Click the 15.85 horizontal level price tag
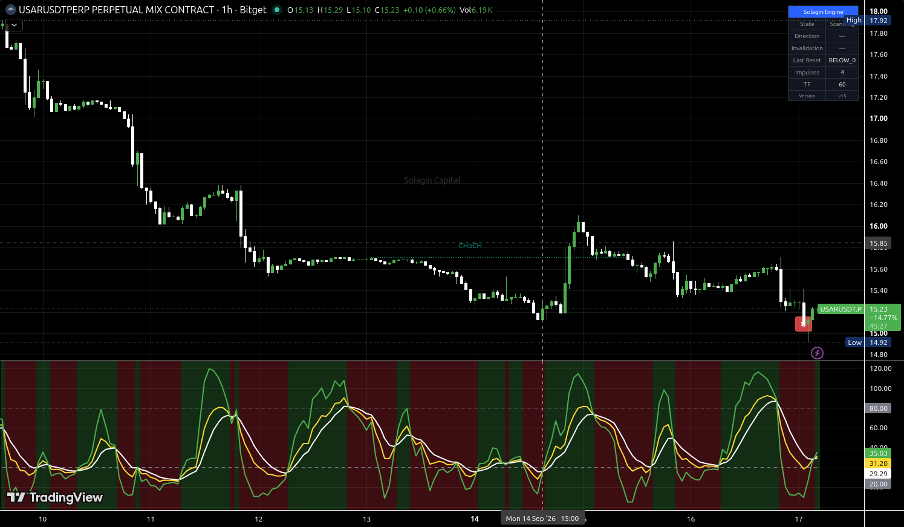904x527 pixels. (878, 243)
